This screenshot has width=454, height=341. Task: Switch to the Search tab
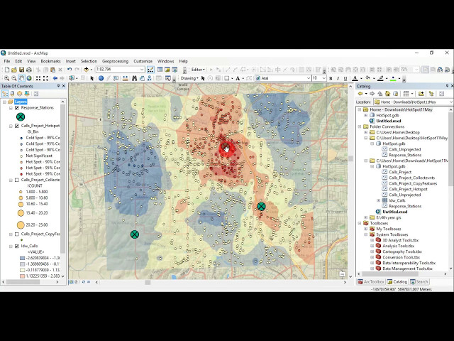(x=419, y=282)
